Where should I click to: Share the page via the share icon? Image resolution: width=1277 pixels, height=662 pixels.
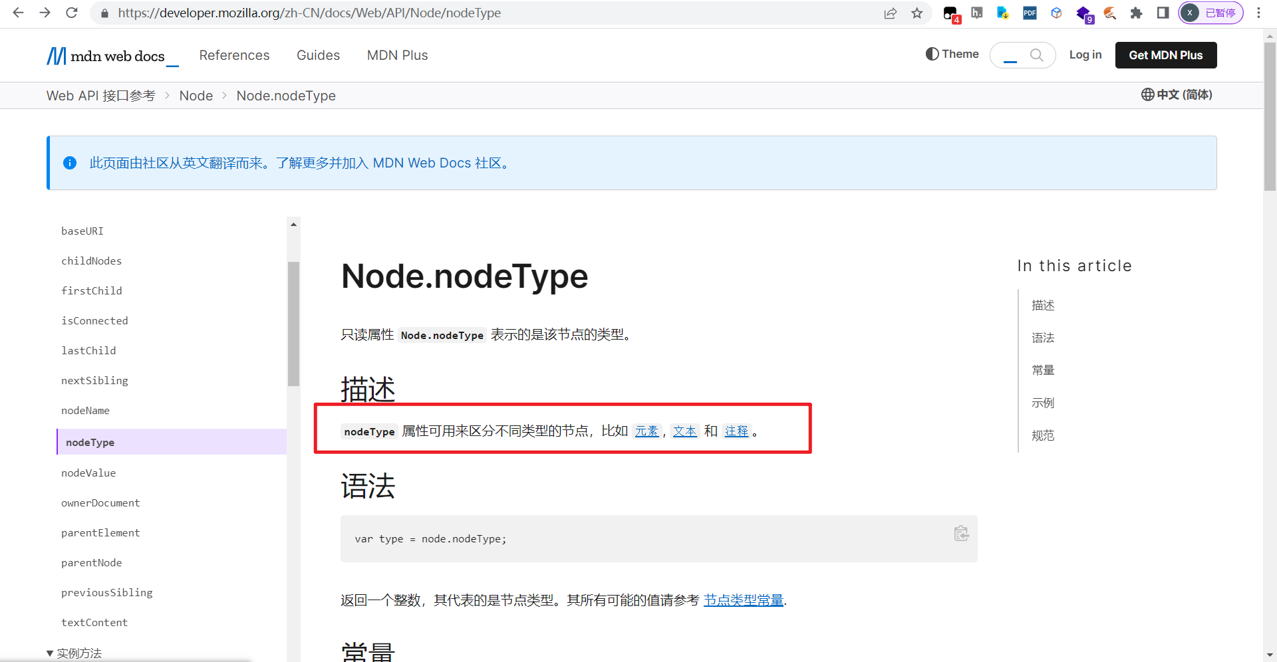tap(891, 13)
